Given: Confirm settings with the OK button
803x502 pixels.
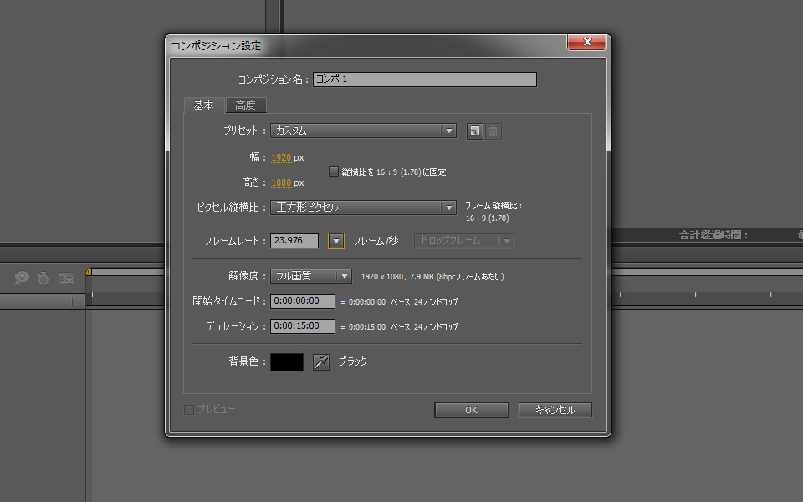Looking at the screenshot, I should (472, 410).
